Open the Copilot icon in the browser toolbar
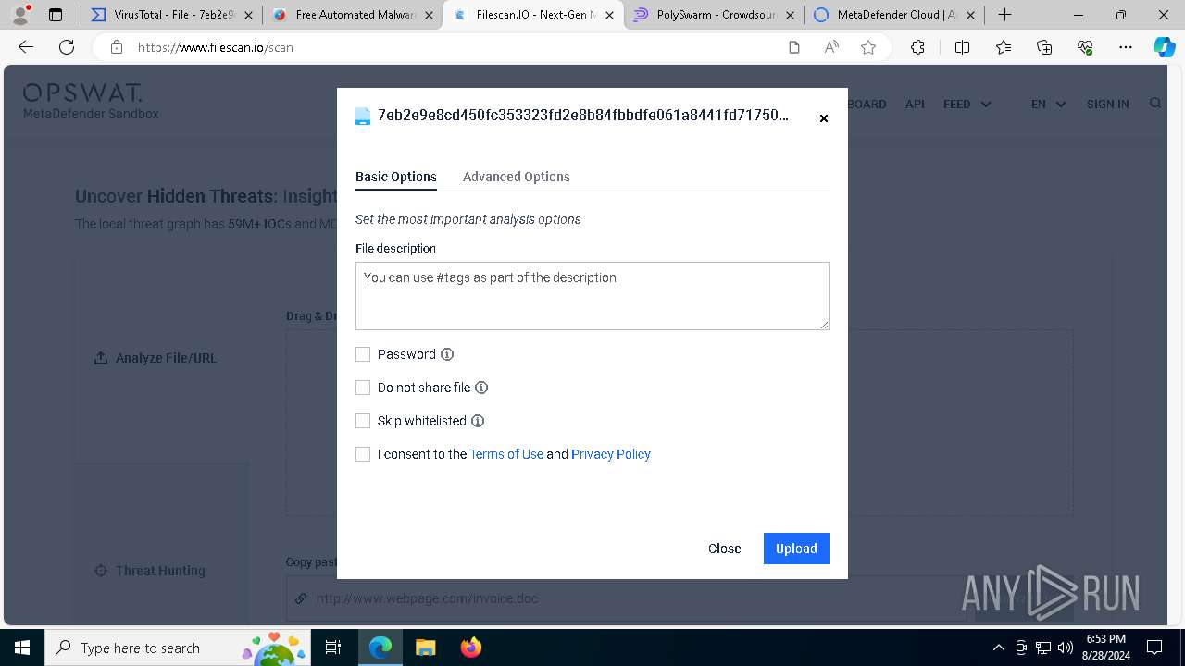 point(1164,47)
